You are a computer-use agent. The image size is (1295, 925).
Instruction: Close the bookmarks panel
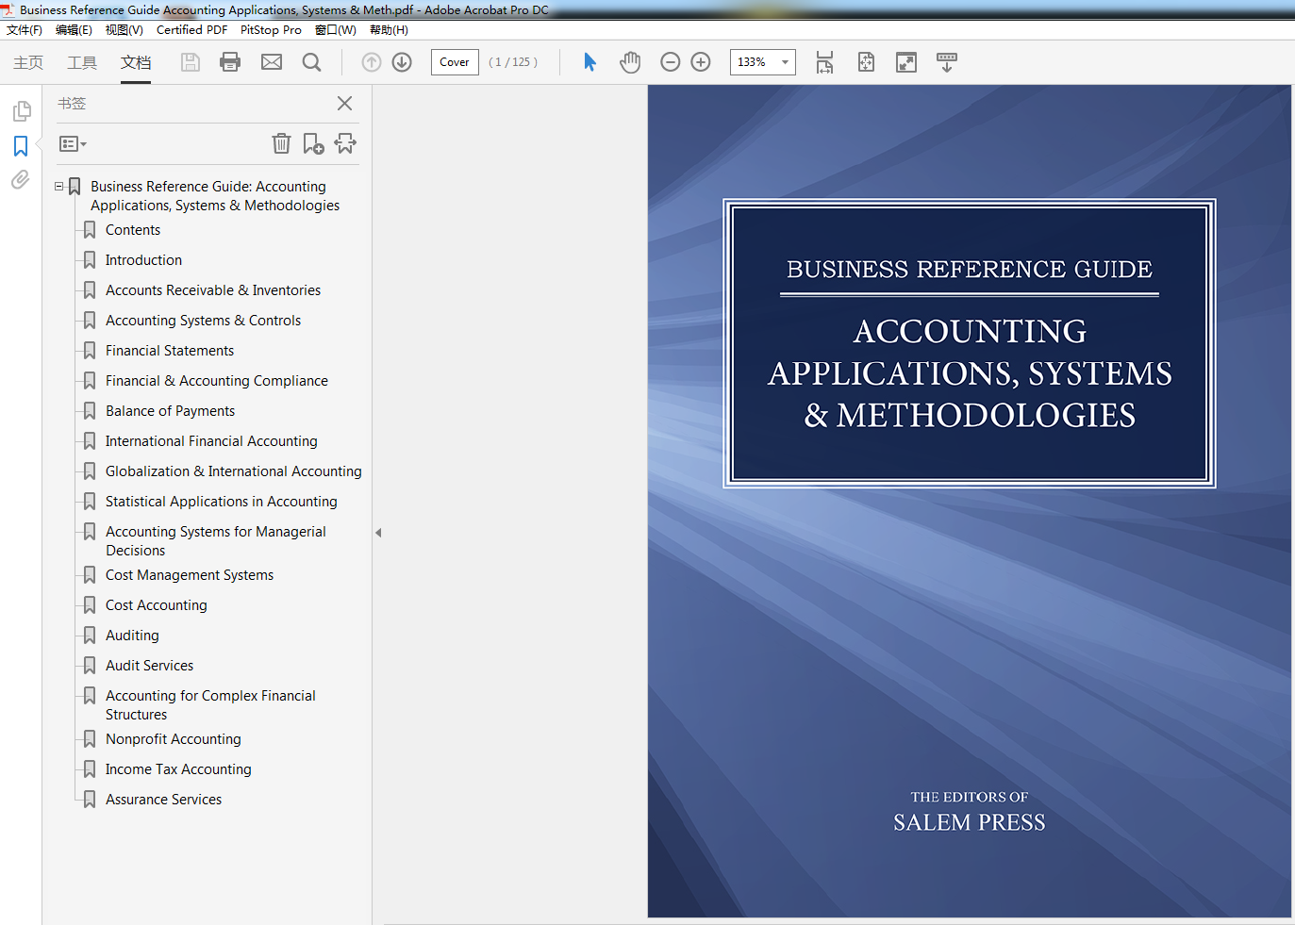tap(345, 104)
